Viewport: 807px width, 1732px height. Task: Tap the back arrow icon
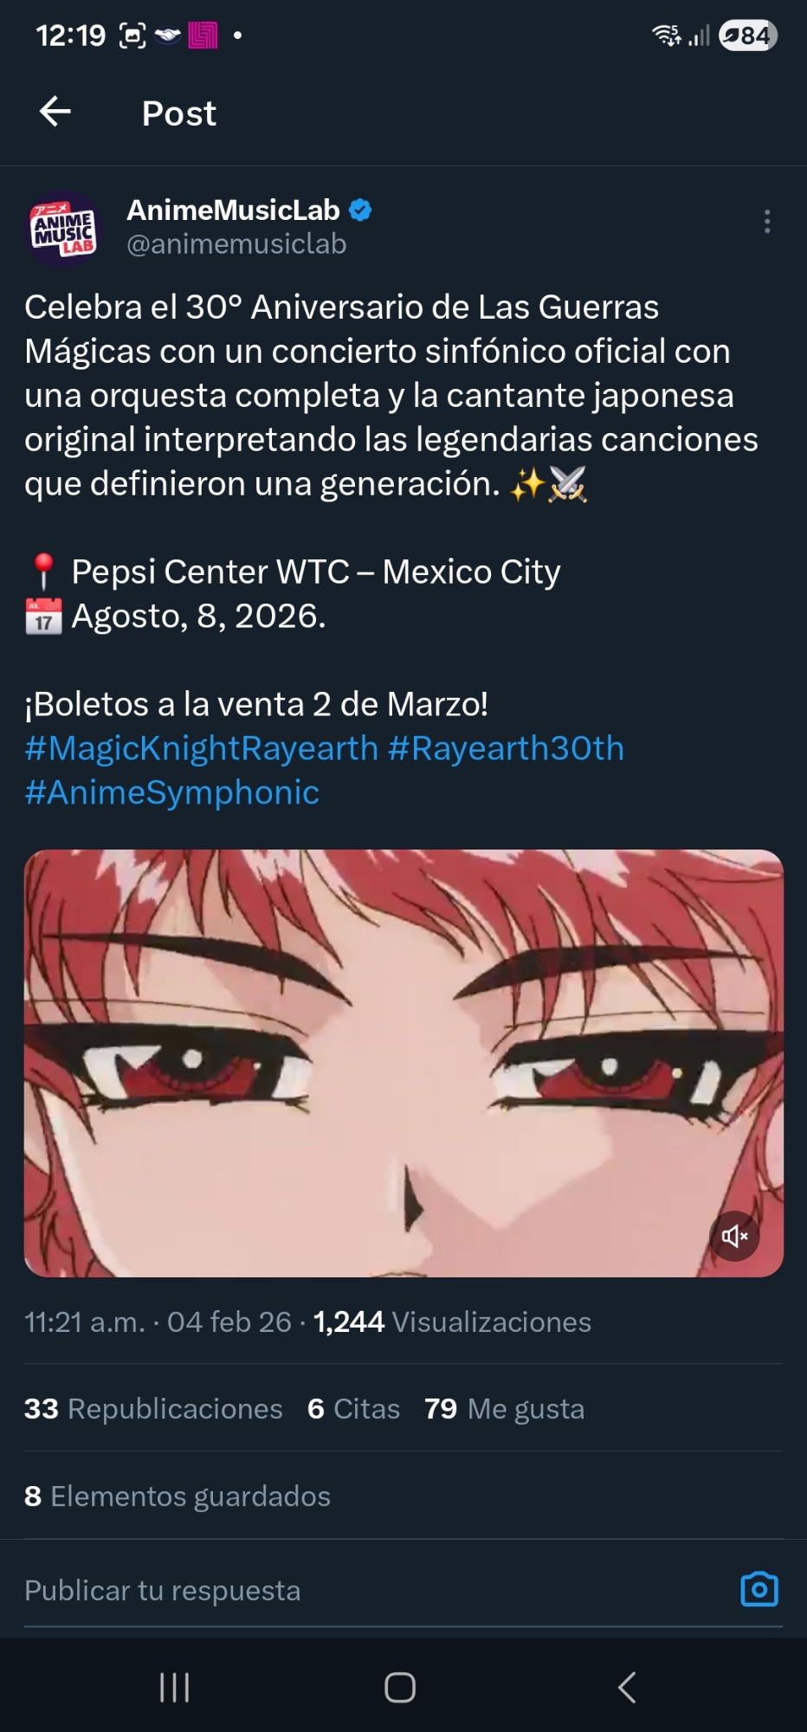tap(55, 112)
